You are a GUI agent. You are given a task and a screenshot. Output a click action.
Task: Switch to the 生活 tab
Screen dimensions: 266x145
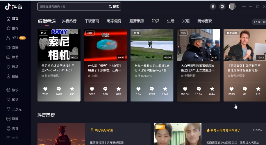[171, 21]
